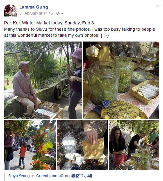Click the emoticon at end of post text
Viewport: 163px width, 181px height.
105,36
